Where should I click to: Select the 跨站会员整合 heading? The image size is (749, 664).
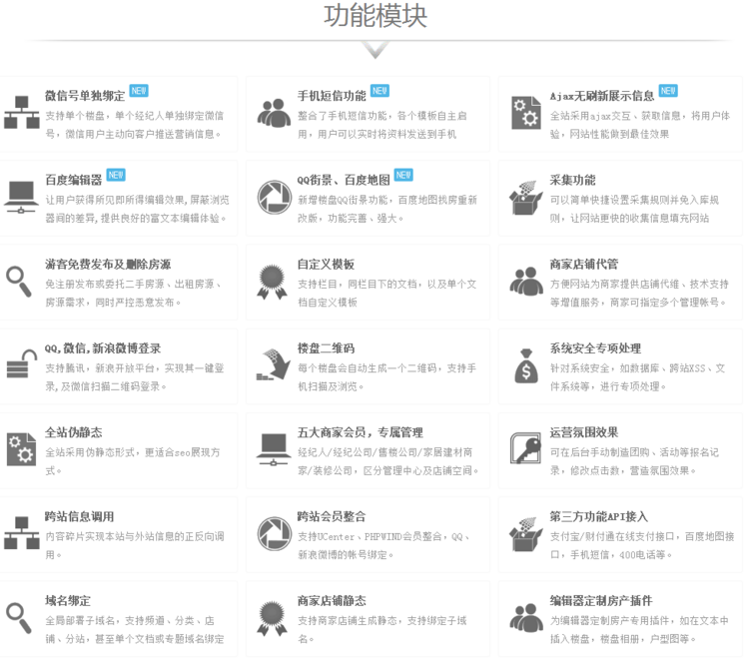[332, 516]
